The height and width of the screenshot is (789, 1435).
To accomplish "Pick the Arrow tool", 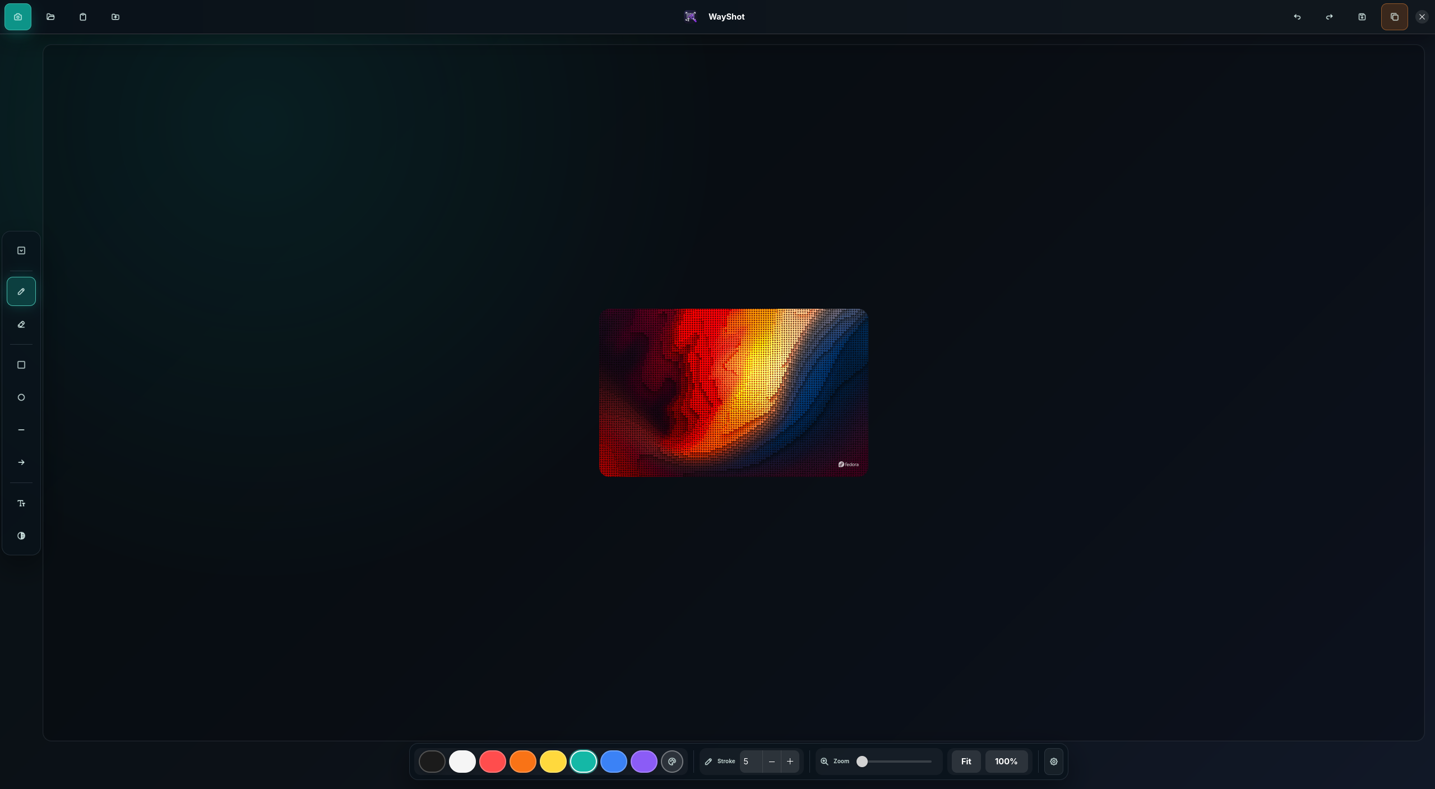I will pos(21,462).
